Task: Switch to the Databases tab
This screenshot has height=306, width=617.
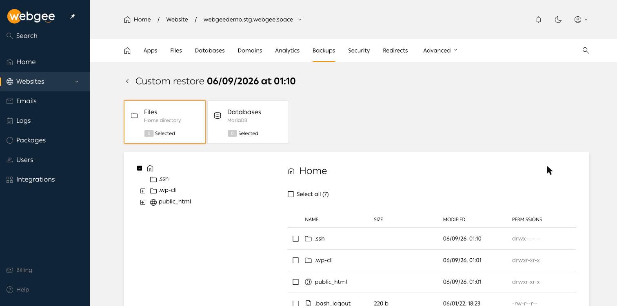Action: point(210,51)
